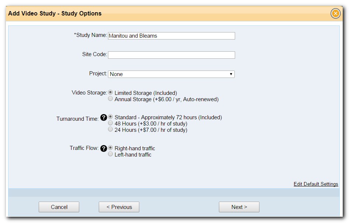Select Right-hand traffic flow
Viewport: 349px width, 223px height.
pyautogui.click(x=110, y=148)
